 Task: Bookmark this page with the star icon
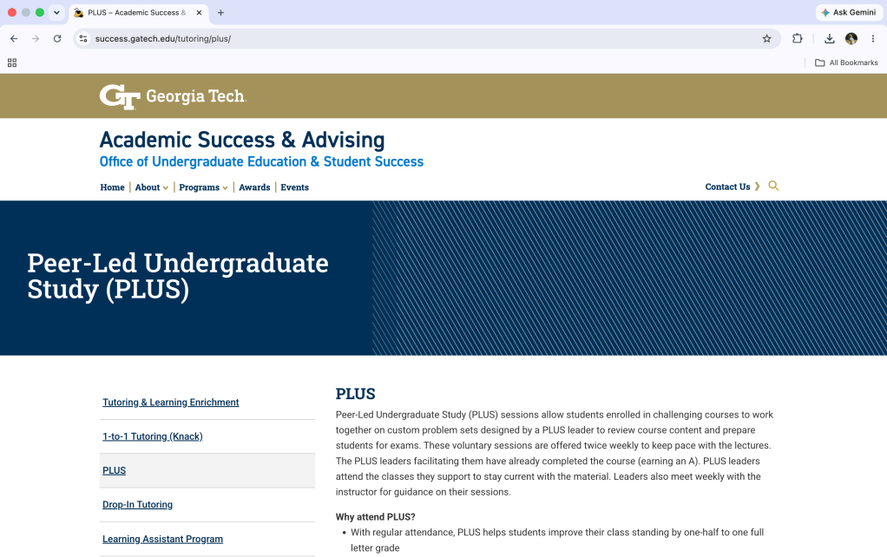pos(766,38)
